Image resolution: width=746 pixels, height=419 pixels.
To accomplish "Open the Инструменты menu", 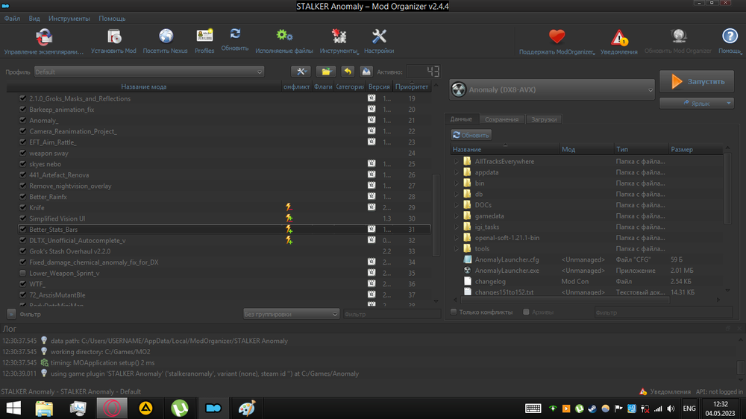I will (69, 18).
